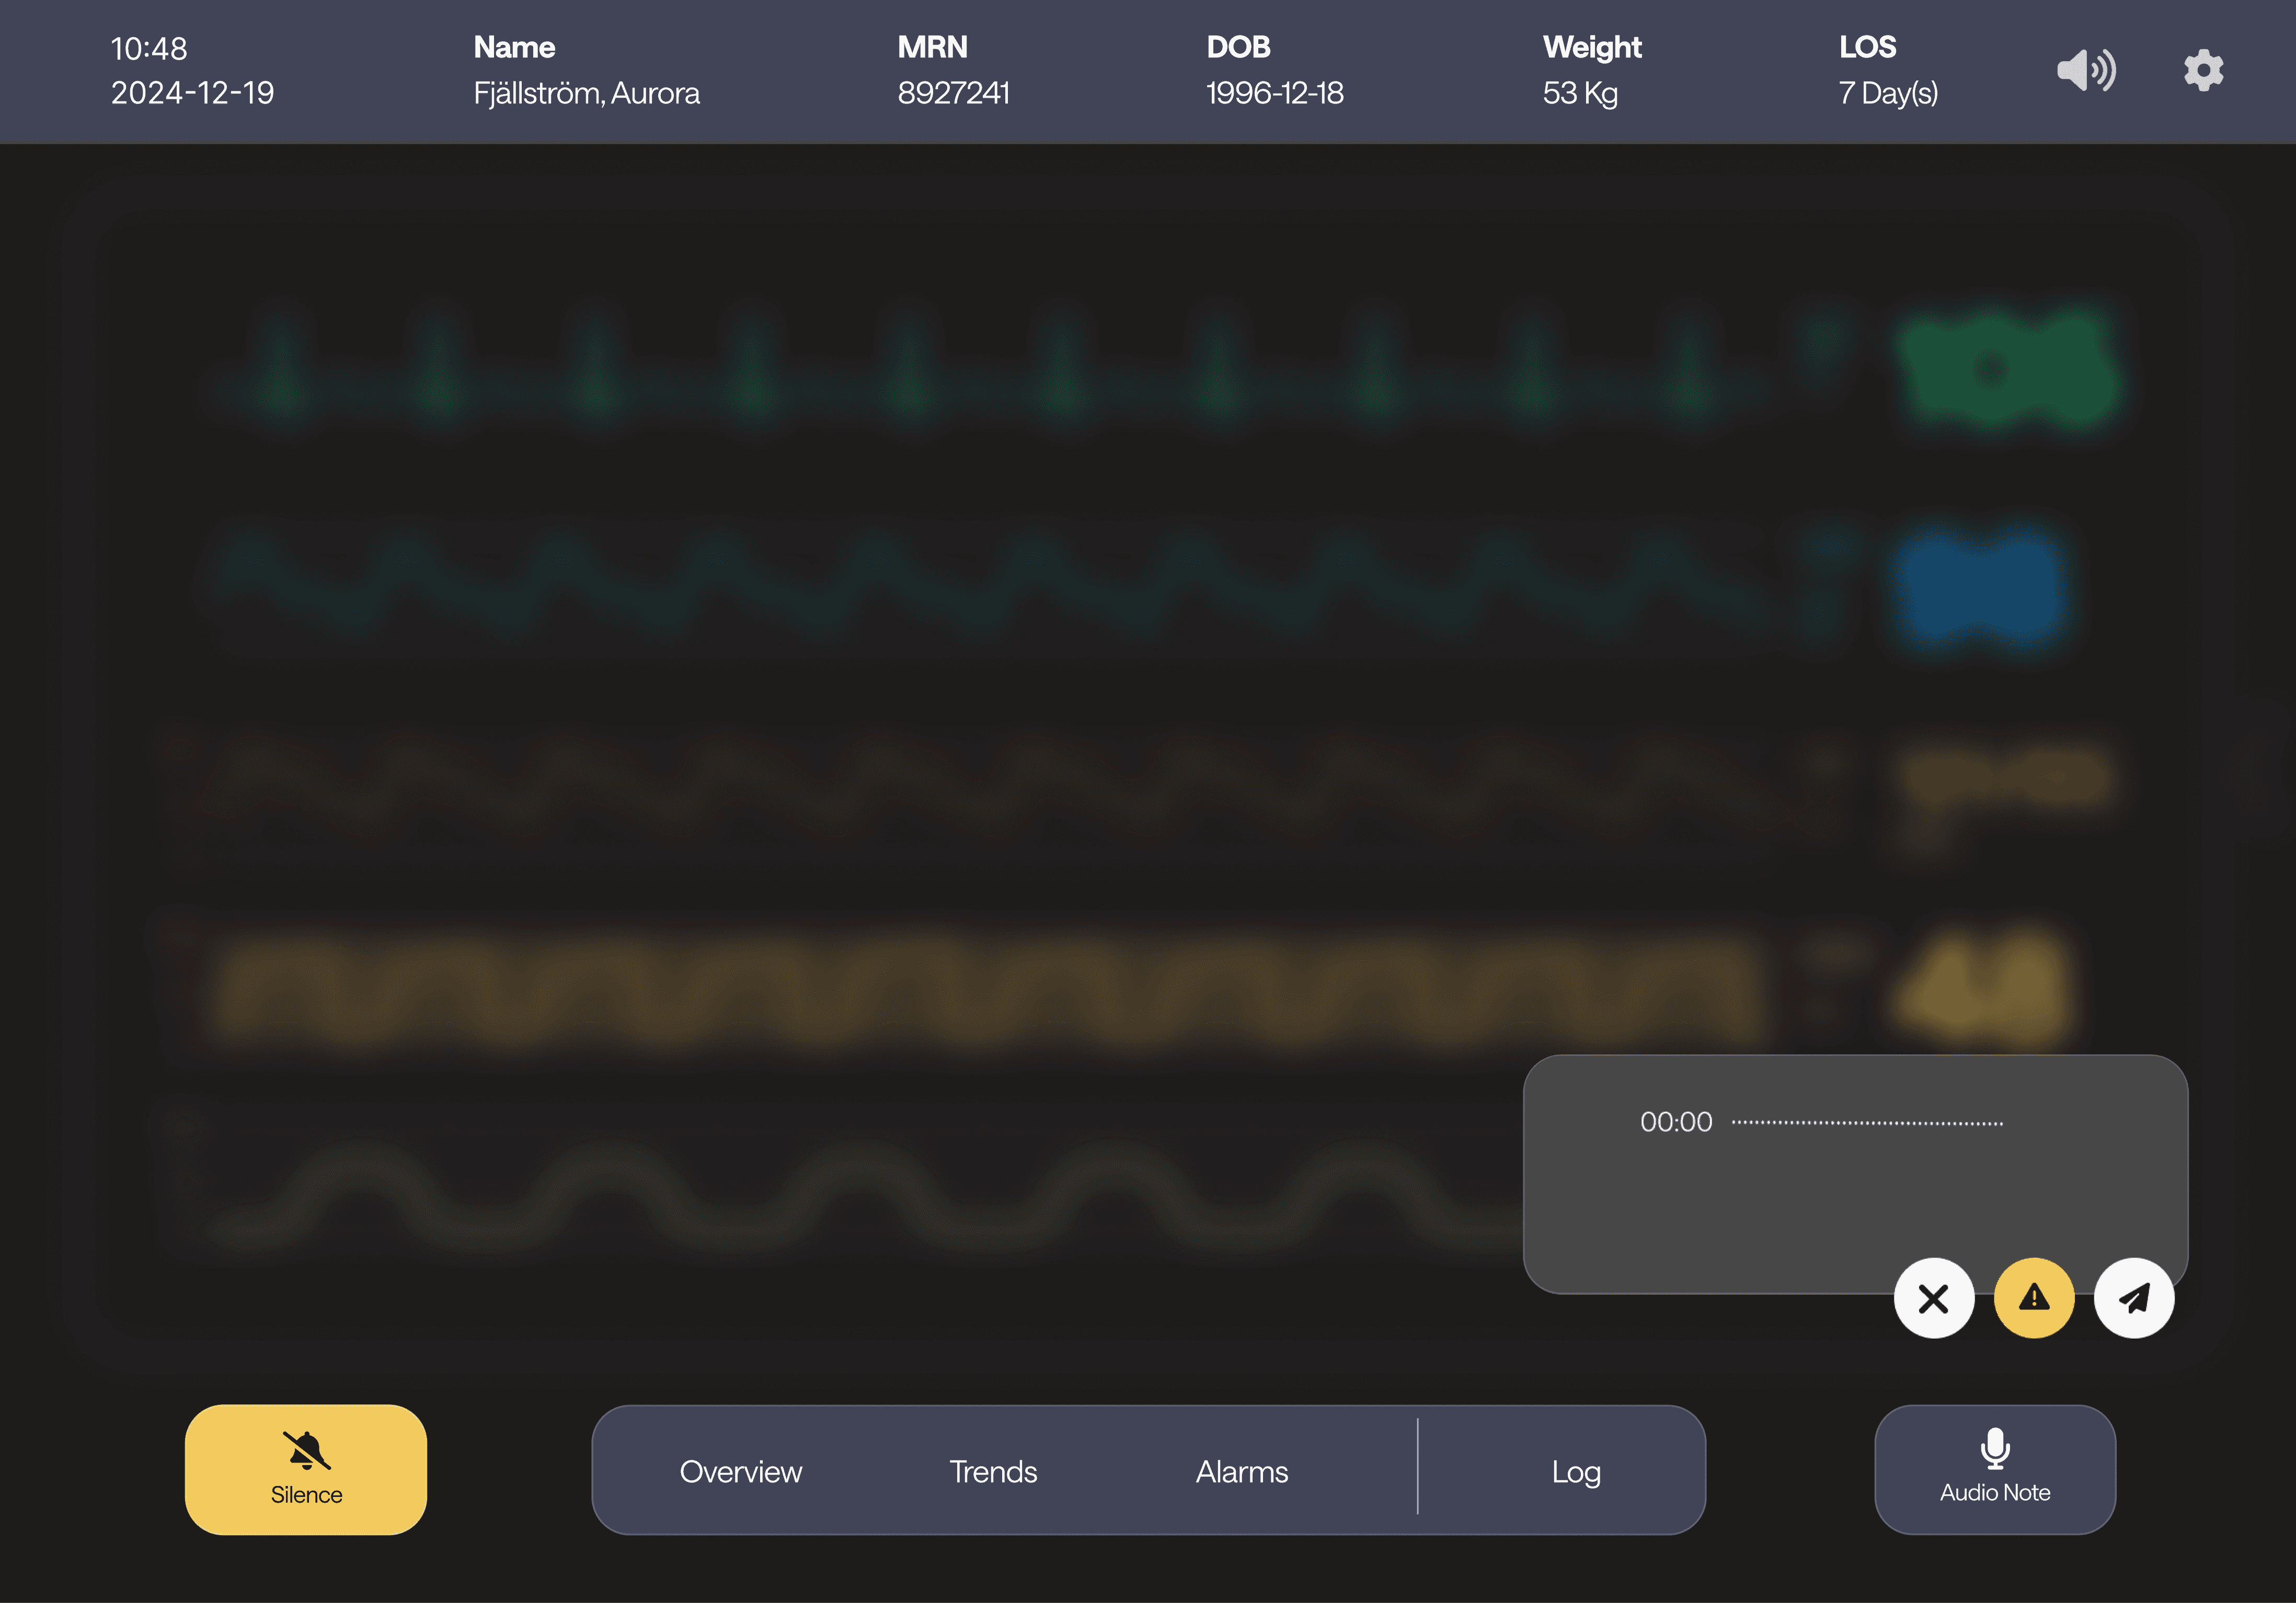Click the dotted audio progress line

1867,1123
